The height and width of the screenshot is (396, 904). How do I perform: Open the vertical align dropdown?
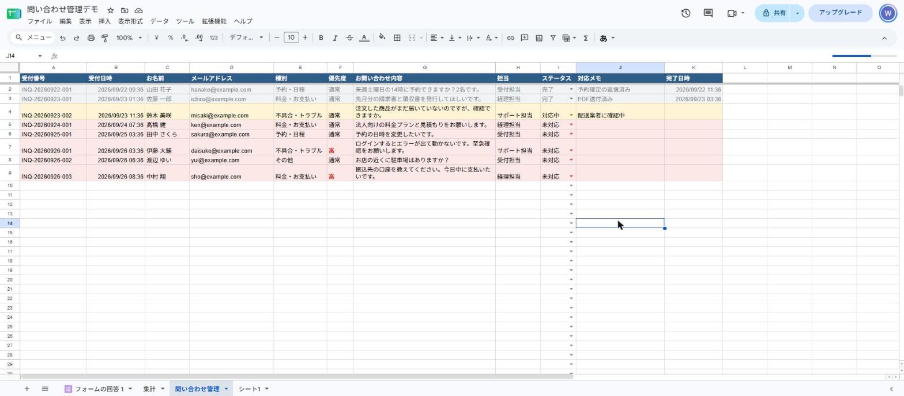coord(455,38)
